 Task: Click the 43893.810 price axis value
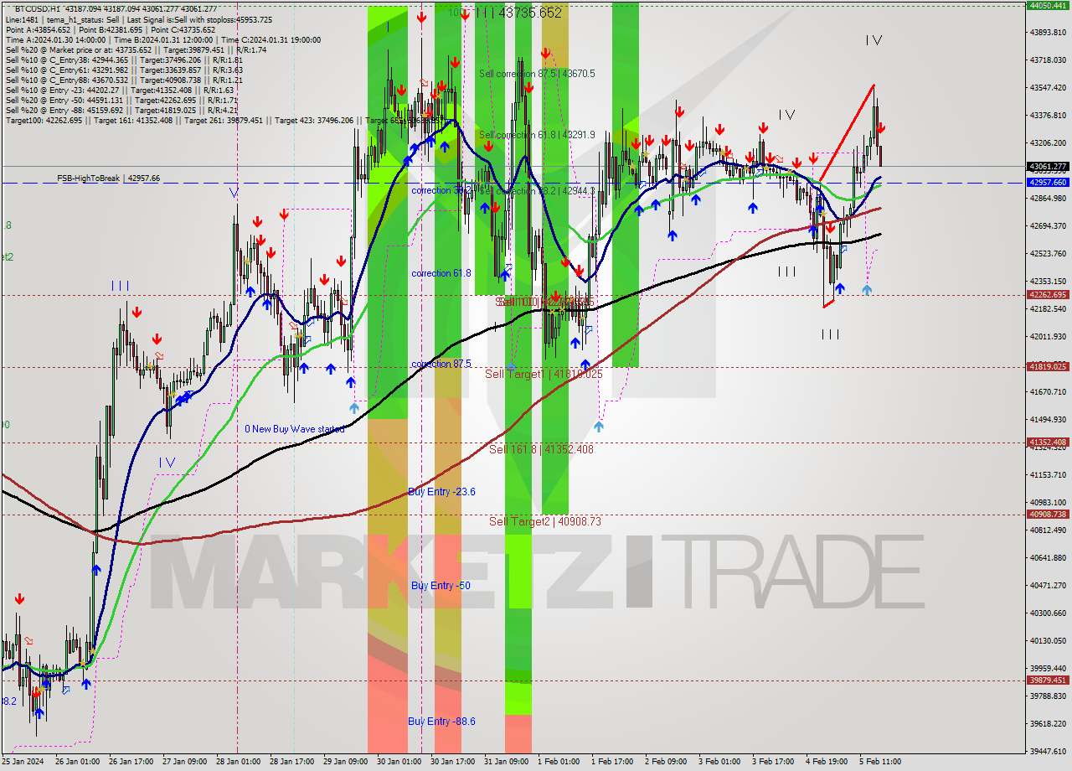point(1048,32)
